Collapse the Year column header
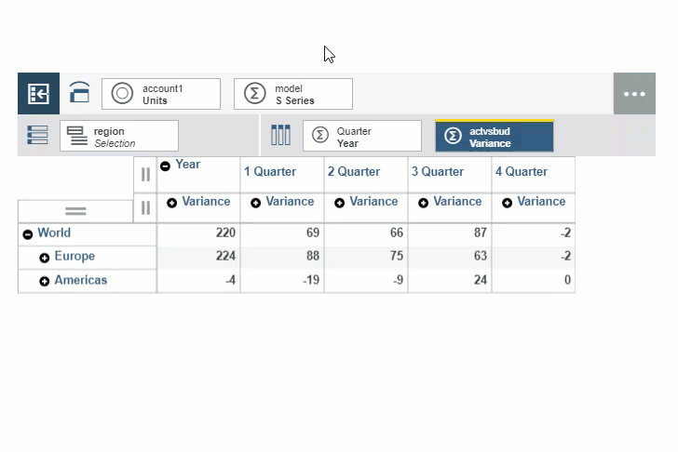Image resolution: width=678 pixels, height=452 pixels. [x=165, y=166]
